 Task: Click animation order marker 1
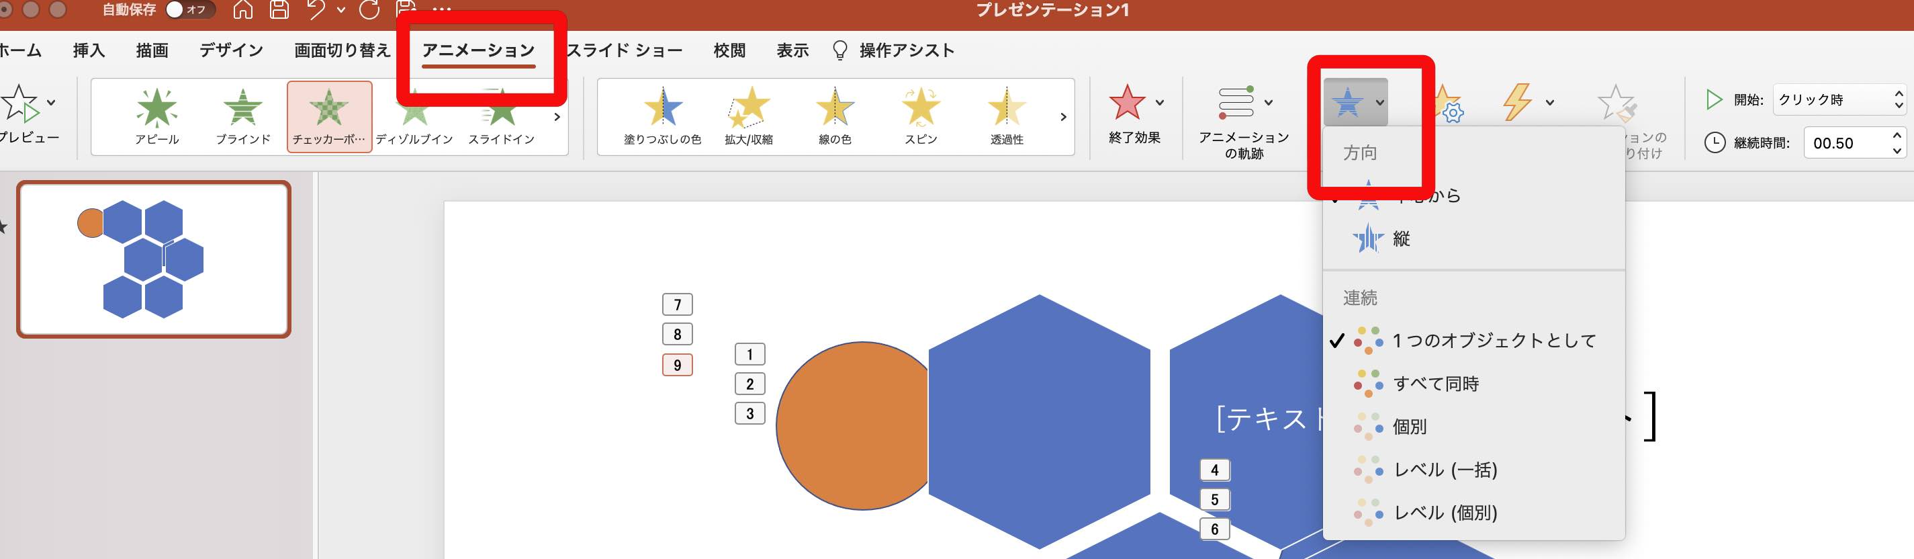click(749, 355)
